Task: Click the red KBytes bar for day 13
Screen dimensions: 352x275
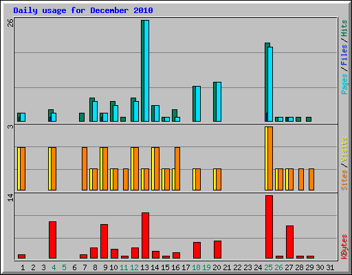Action: pos(145,236)
